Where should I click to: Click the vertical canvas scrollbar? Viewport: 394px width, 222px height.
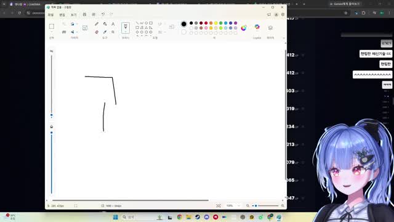coord(286,115)
